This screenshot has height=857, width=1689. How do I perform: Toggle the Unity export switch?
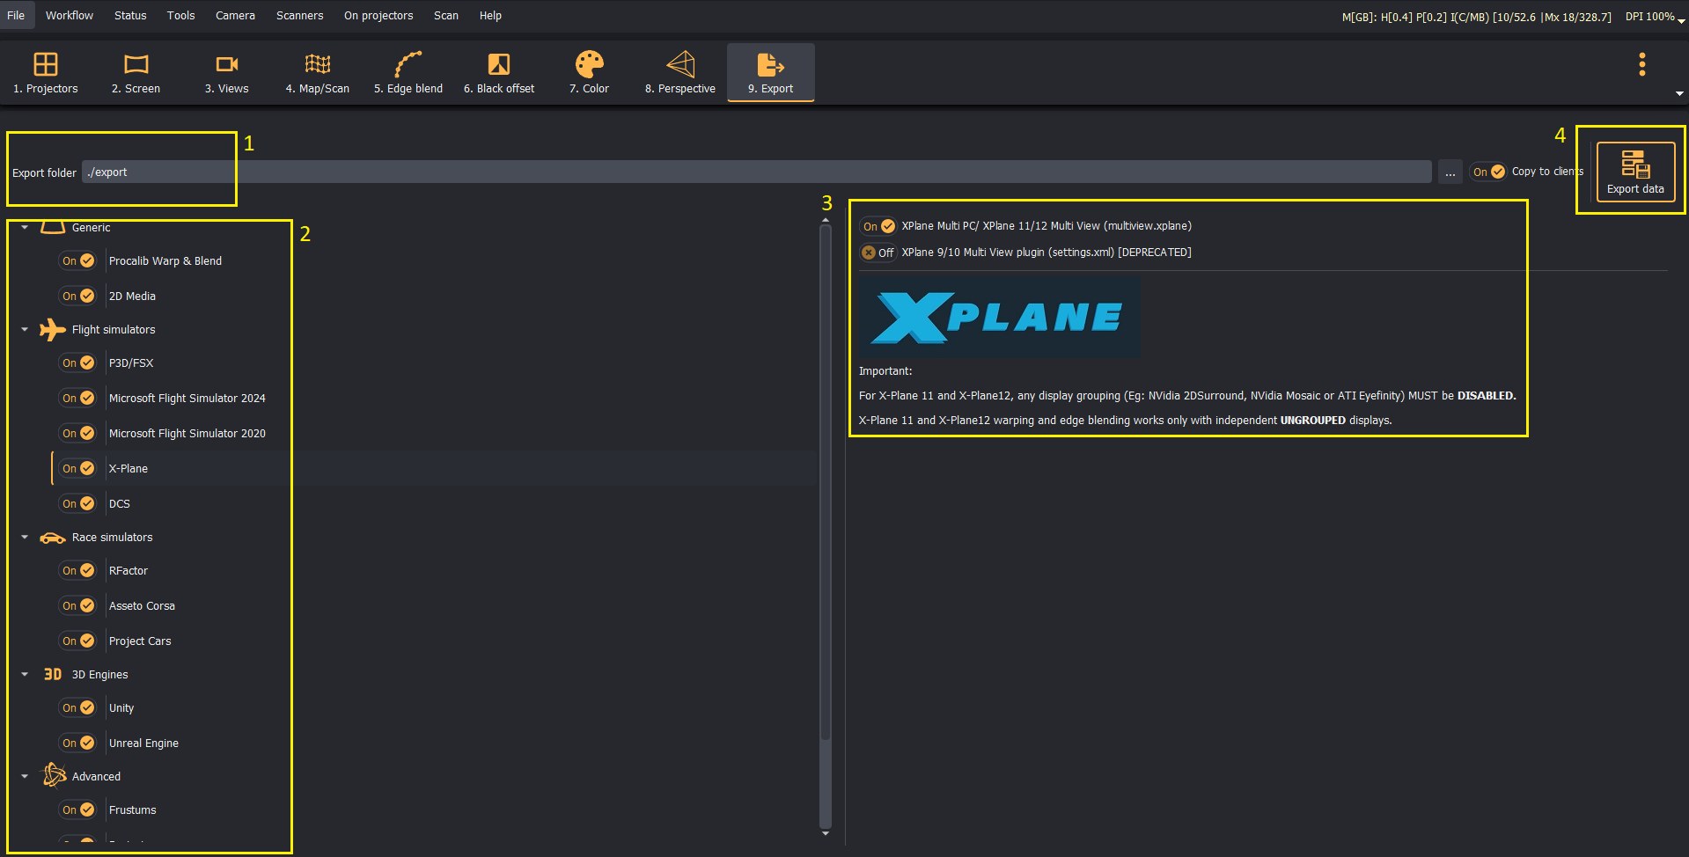point(78,708)
